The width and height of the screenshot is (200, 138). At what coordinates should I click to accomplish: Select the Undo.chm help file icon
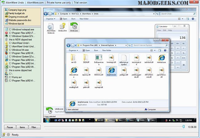tap(62, 27)
